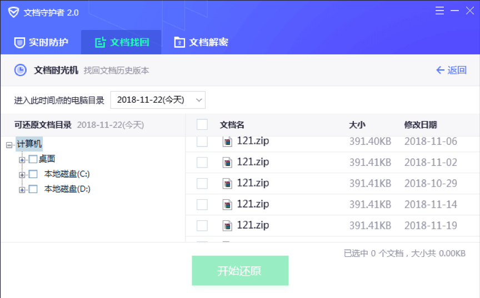Image resolution: width=480 pixels, height=298 pixels.
Task: Tick the 本地磁盘(C:) checkbox
Action: point(33,174)
